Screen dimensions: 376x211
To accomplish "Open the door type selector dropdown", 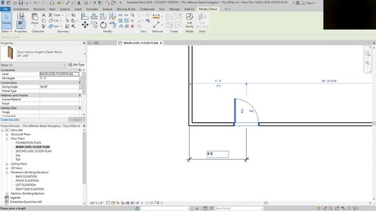I will [85, 54].
